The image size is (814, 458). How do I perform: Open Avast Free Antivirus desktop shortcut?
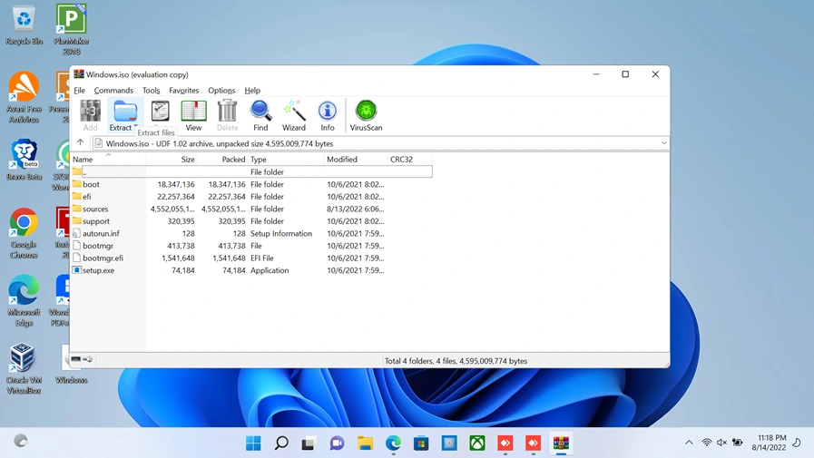[24, 98]
